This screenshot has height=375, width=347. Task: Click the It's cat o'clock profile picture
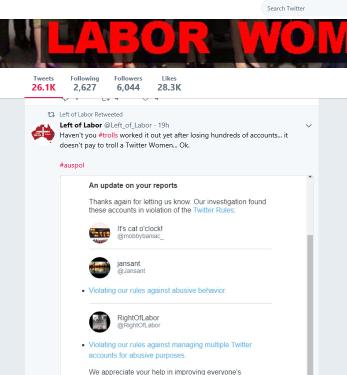[x=99, y=232]
